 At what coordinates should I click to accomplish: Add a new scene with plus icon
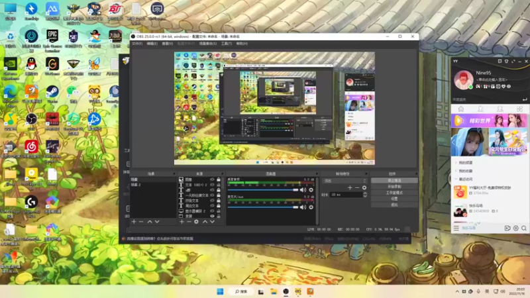point(134,222)
